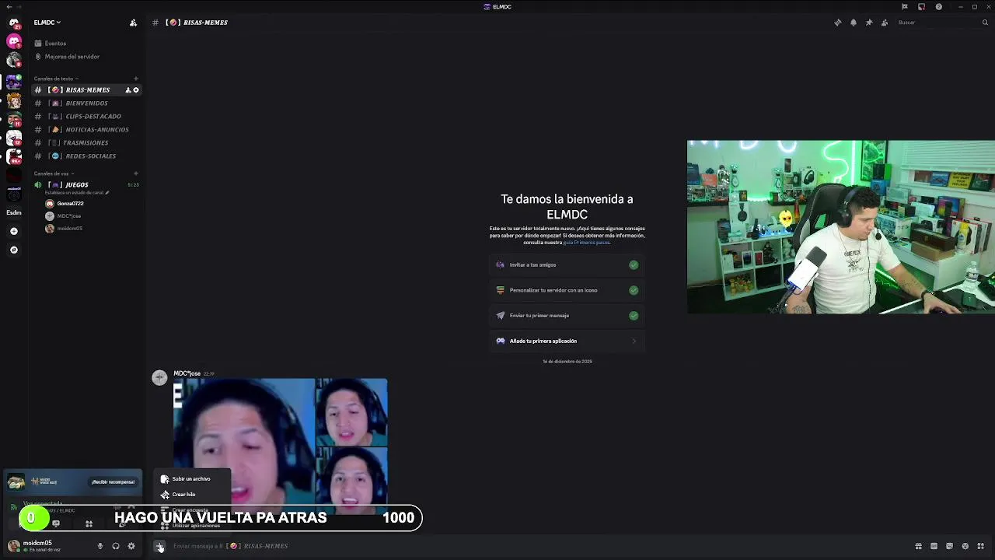Switch to TRASMISIONES channel
The width and height of the screenshot is (995, 560).
pos(86,143)
